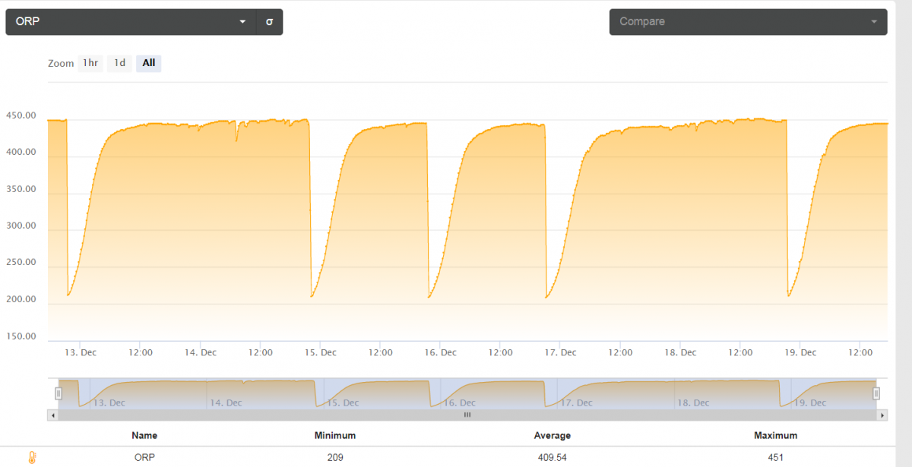Viewport: 912px width, 467px height.
Task: Click the sigma statistics button
Action: point(269,22)
